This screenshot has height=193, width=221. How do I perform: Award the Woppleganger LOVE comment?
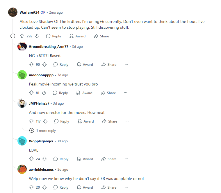[85, 159]
